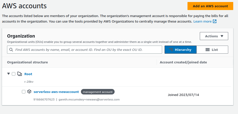Click the list lines icon in List button

click(208, 50)
